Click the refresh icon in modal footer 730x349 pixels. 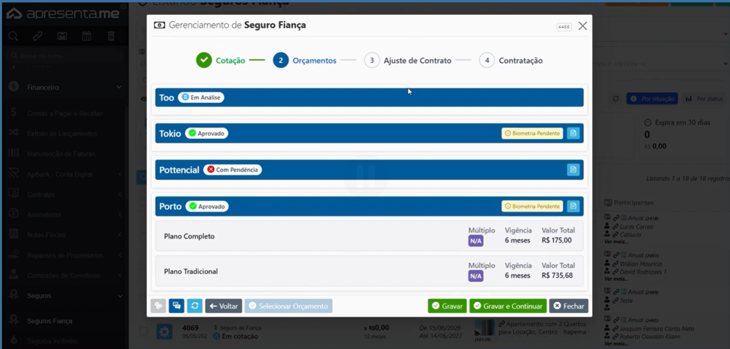coord(195,306)
